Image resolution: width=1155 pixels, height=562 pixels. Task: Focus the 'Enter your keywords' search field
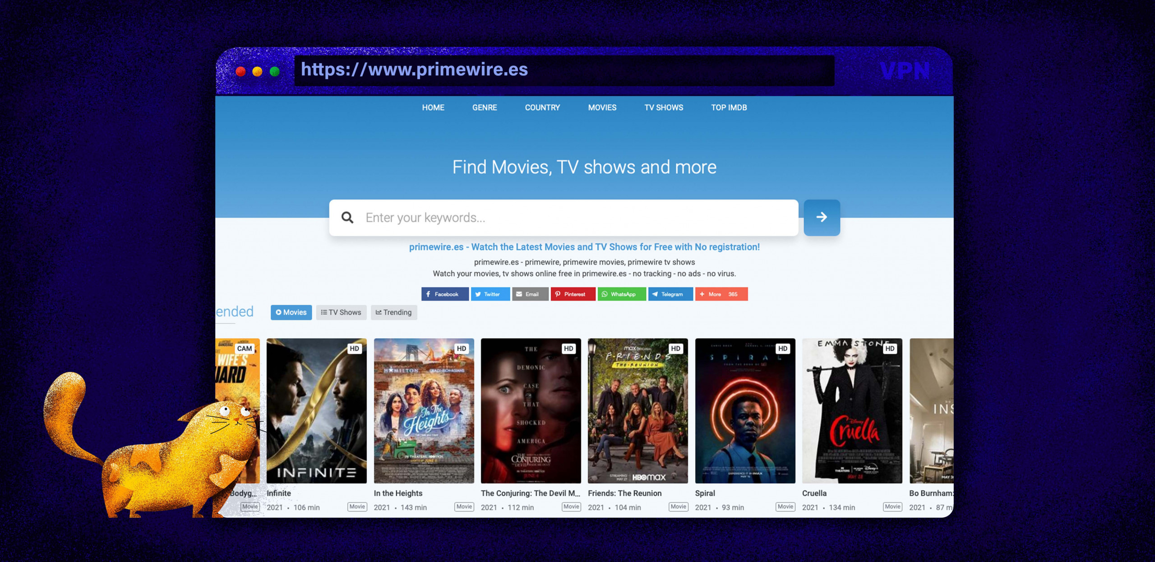[564, 218]
